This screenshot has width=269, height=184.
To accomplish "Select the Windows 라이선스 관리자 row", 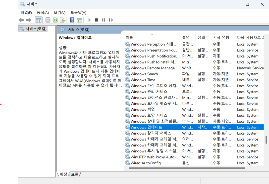I will tap(194, 98).
